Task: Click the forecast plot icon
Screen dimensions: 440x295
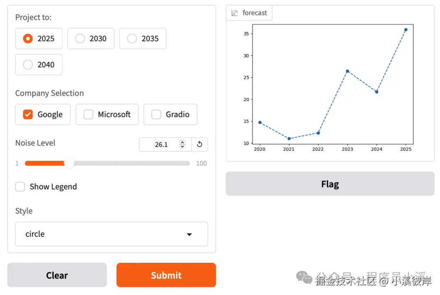Action: pos(234,13)
